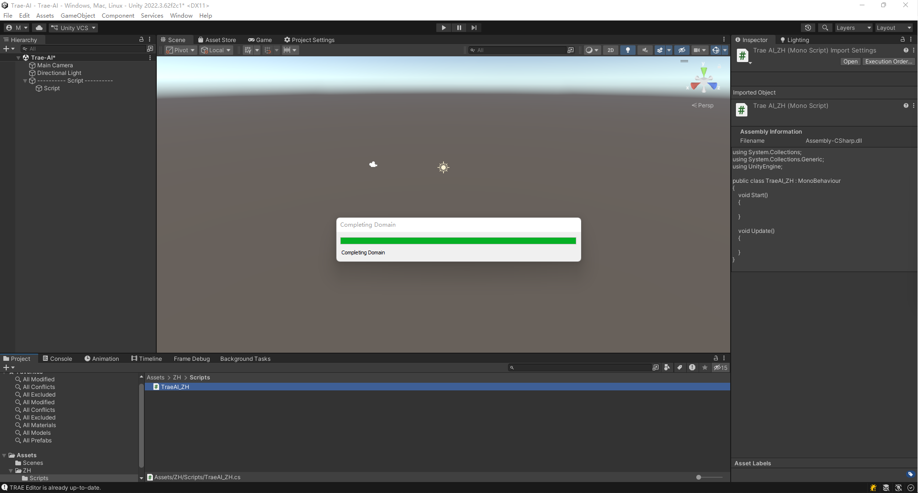Click the Play button
Image resolution: width=918 pixels, height=493 pixels.
443,28
